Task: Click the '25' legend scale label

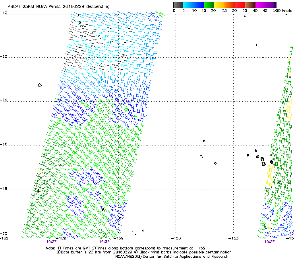Action: tap(224, 11)
